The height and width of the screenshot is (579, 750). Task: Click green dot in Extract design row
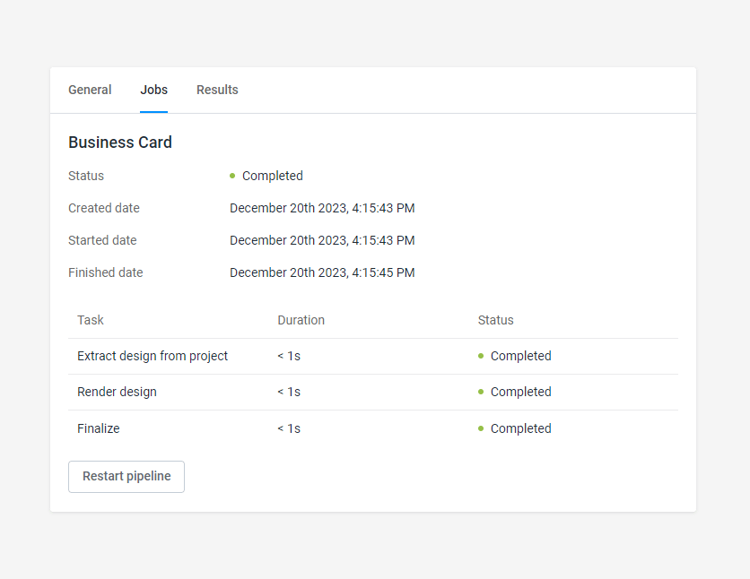pos(481,356)
